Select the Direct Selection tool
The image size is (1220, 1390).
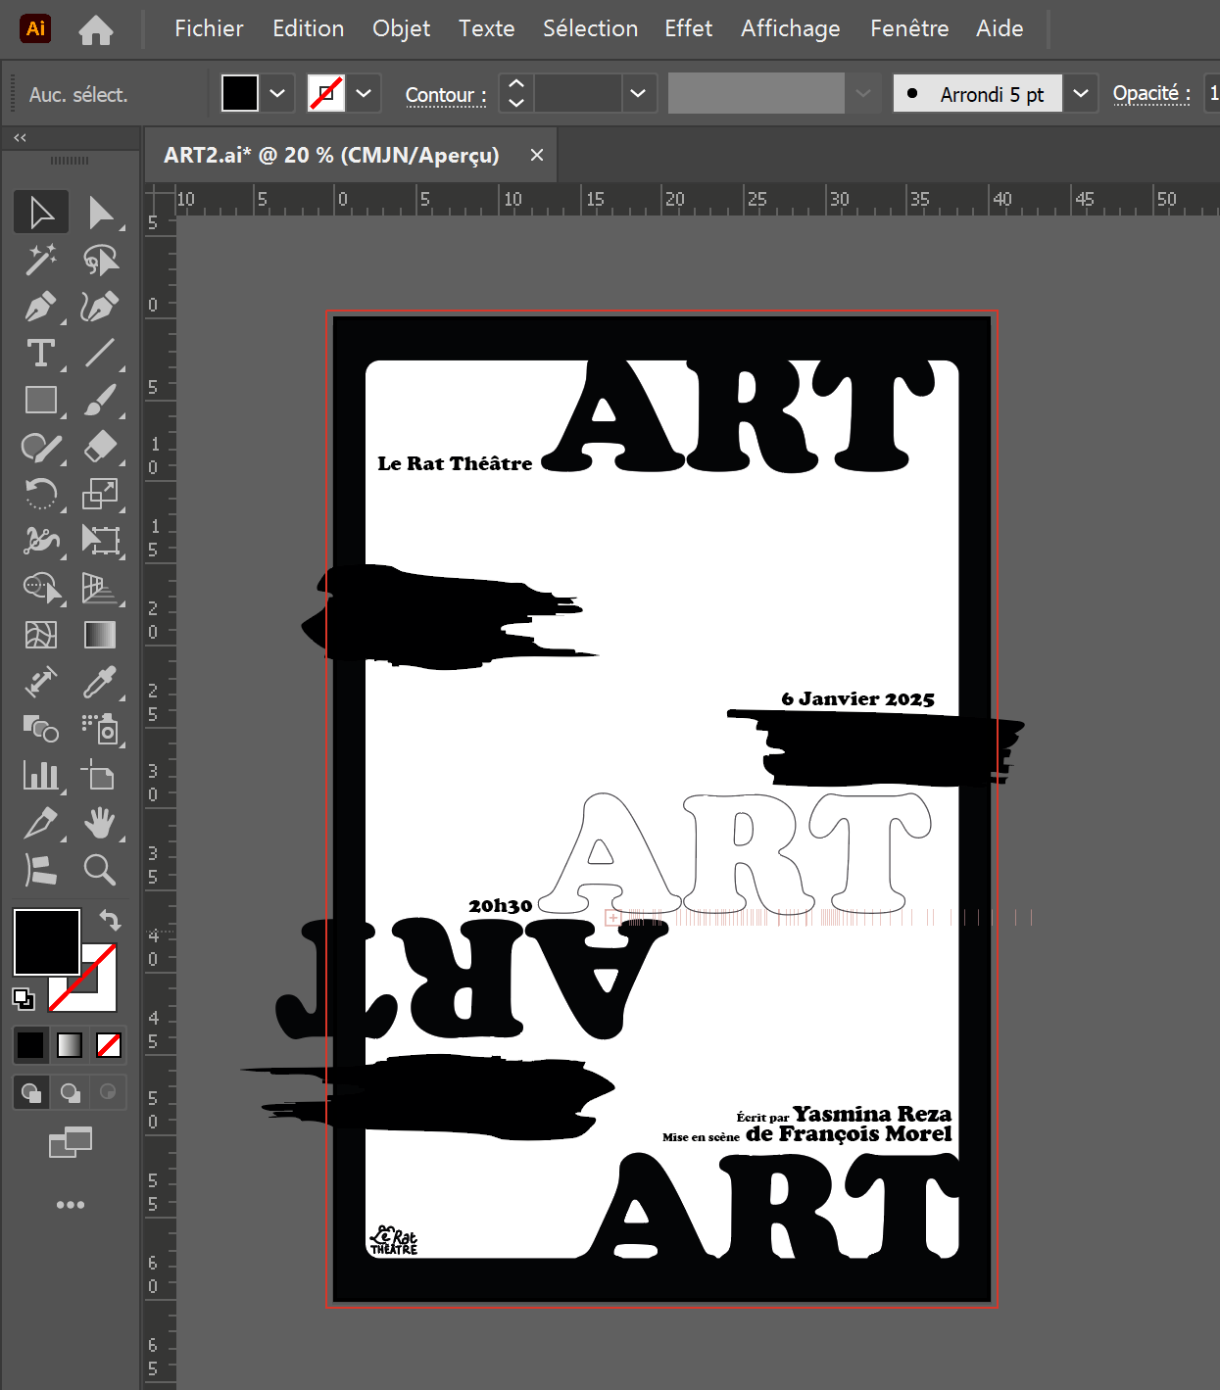100,213
